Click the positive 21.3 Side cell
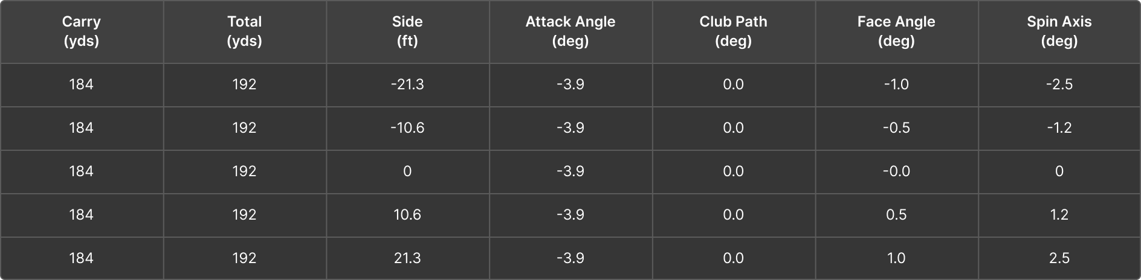The image size is (1141, 280). 407,258
